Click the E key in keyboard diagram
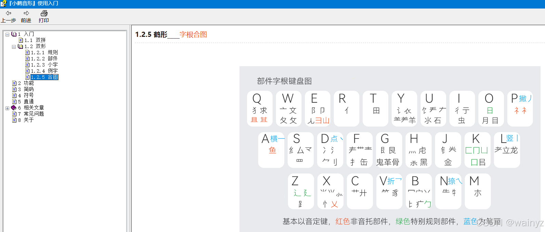Screen dimensions: 545x232 (317, 108)
